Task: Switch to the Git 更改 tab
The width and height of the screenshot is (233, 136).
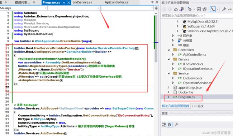Action: click(x=198, y=106)
